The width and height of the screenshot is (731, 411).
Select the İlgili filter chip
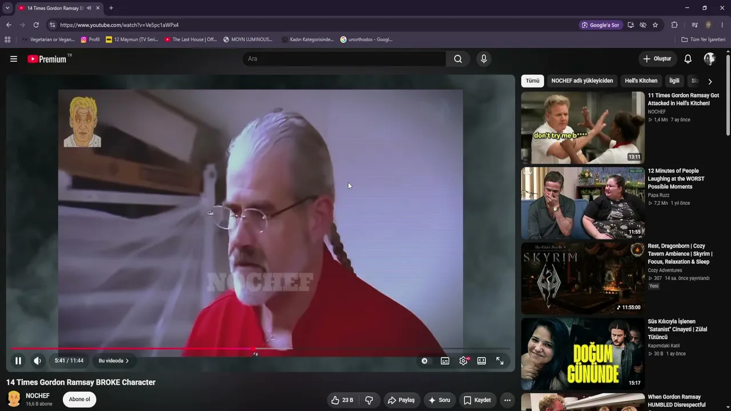coord(674,81)
